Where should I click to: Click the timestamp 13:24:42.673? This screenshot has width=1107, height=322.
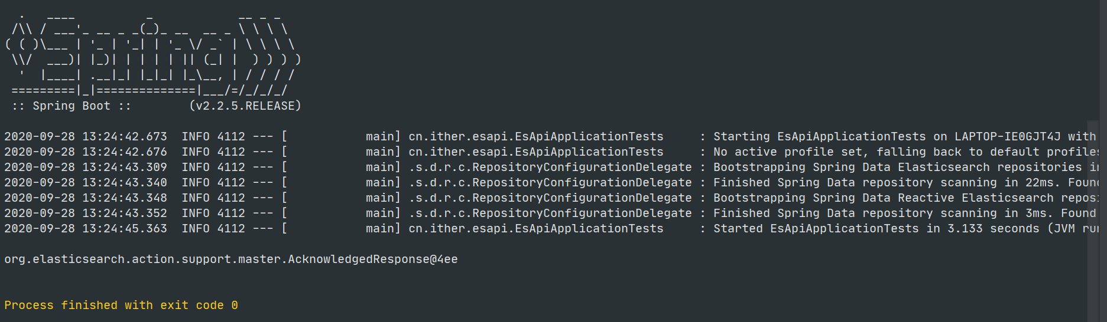(124, 137)
